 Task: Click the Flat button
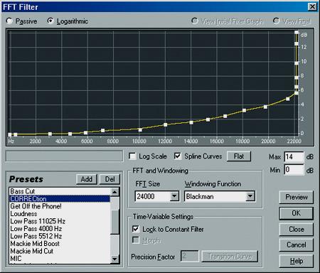(x=239, y=156)
